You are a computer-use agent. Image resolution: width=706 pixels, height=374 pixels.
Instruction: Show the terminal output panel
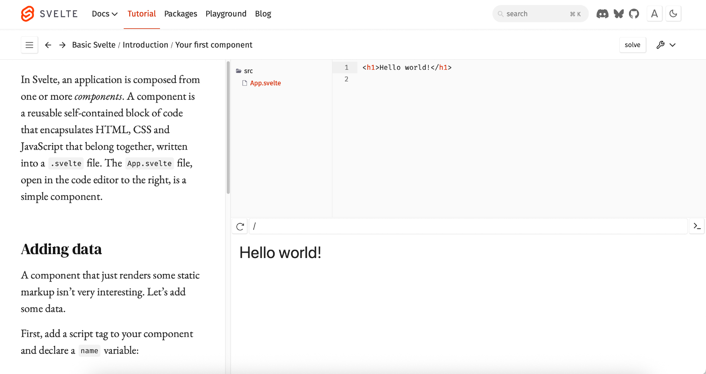[x=697, y=226]
